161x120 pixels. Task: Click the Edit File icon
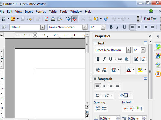(38, 19)
